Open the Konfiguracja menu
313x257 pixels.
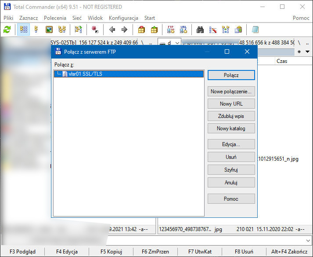123,18
